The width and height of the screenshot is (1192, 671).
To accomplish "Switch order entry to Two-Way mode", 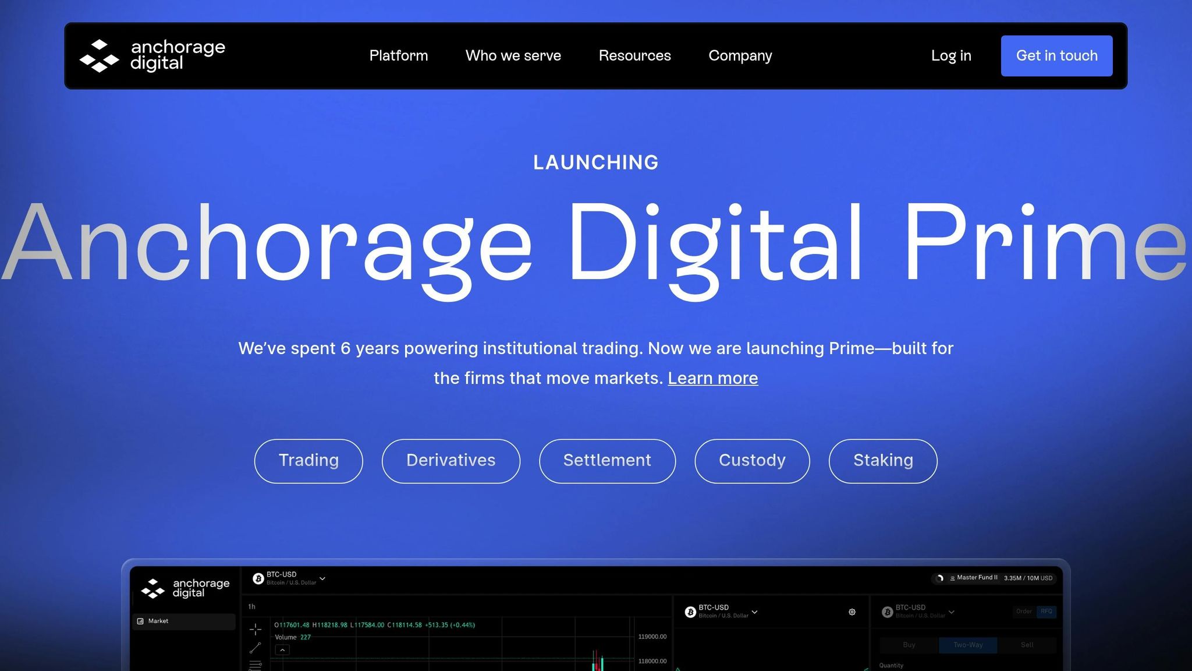I will point(968,645).
